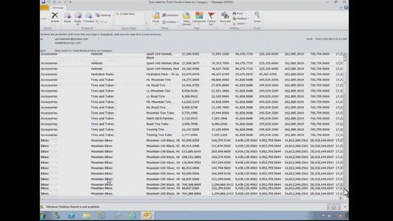The image size is (393, 221).
Task: Expand the Quick Steps gallery
Action: 146,23
